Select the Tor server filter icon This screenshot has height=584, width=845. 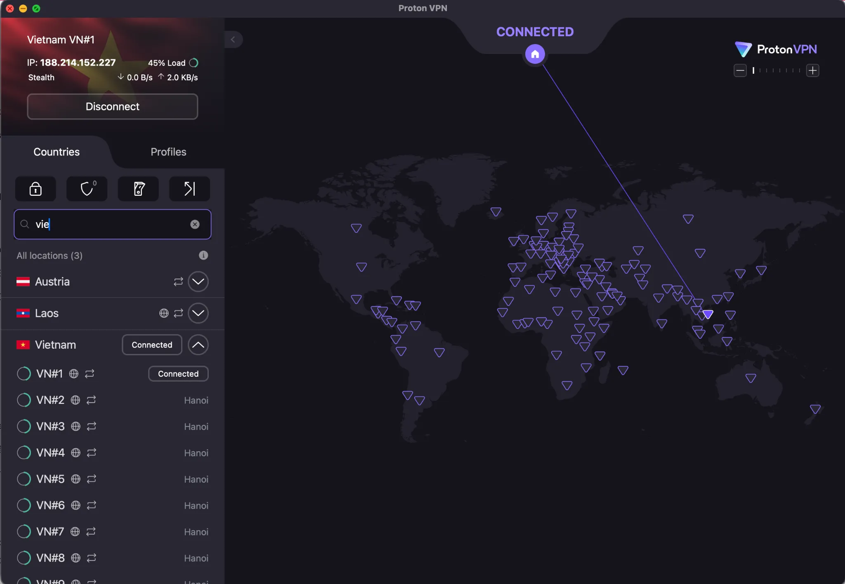click(138, 189)
